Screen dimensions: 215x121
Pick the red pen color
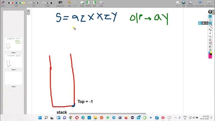13,3
